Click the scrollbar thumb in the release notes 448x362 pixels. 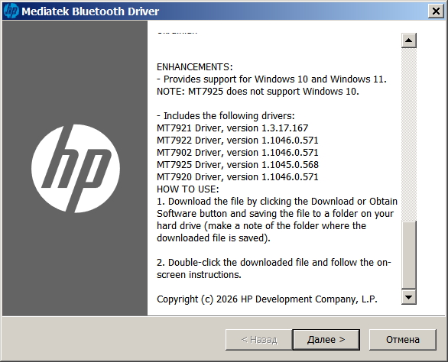pos(408,255)
